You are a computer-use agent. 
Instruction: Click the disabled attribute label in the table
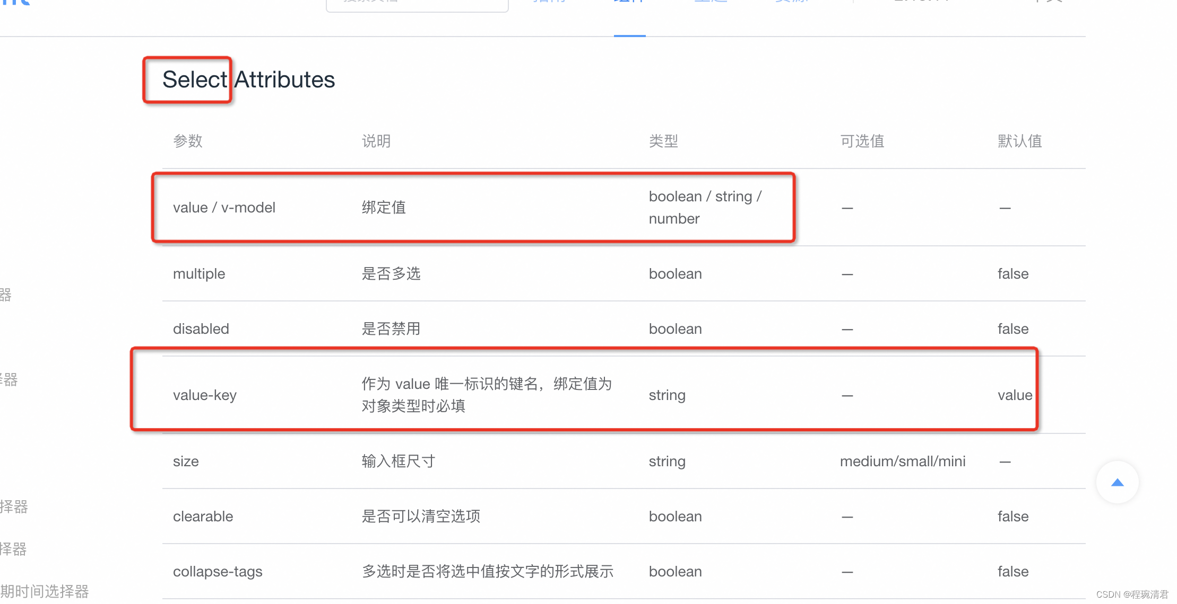pyautogui.click(x=201, y=328)
